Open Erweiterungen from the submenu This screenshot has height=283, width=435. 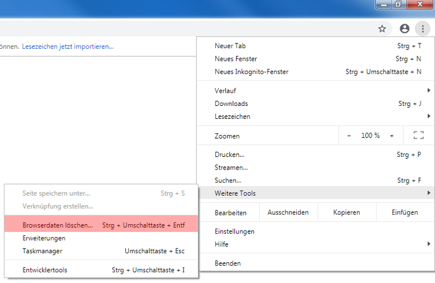(x=101, y=238)
